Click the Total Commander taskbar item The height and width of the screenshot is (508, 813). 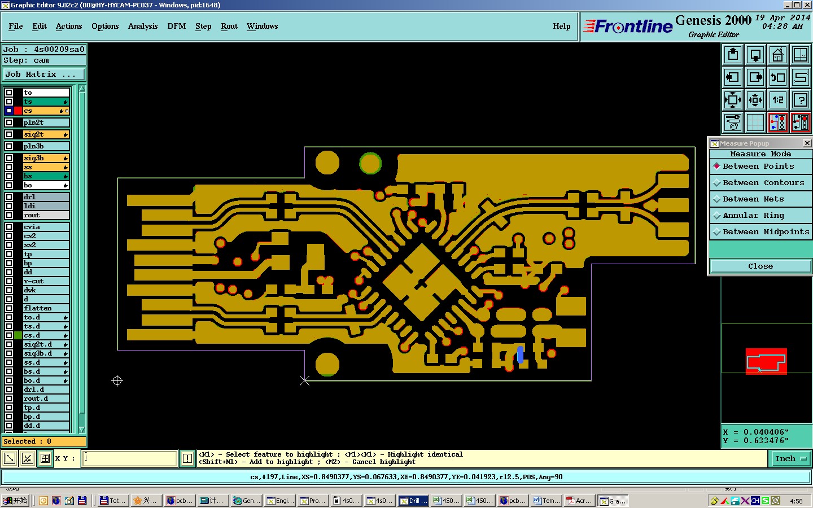(112, 501)
